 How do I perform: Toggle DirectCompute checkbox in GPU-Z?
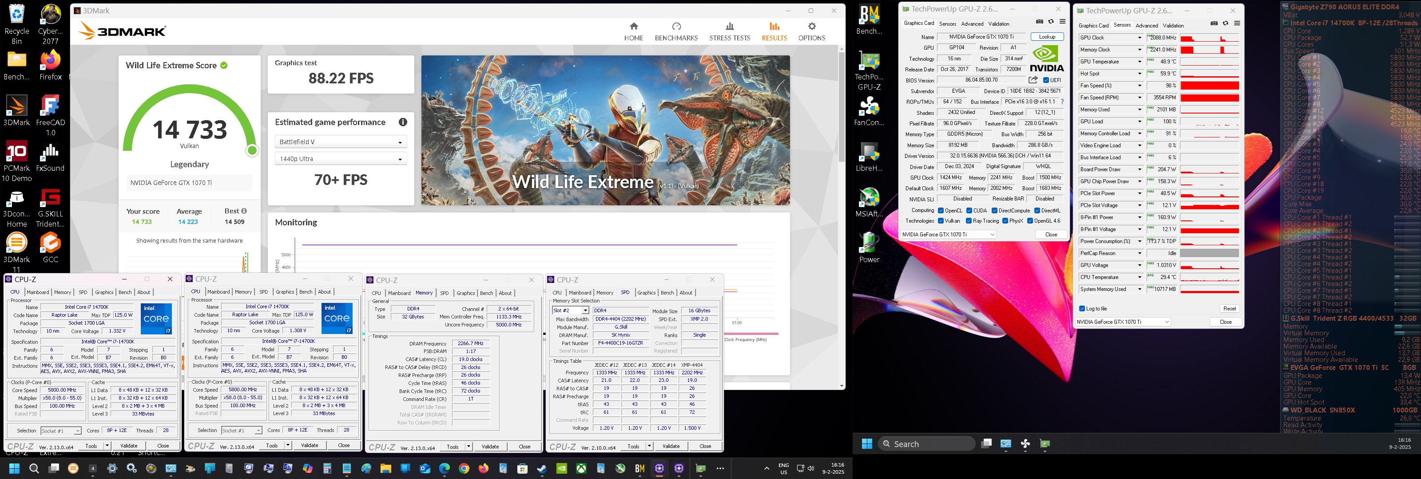click(x=995, y=211)
